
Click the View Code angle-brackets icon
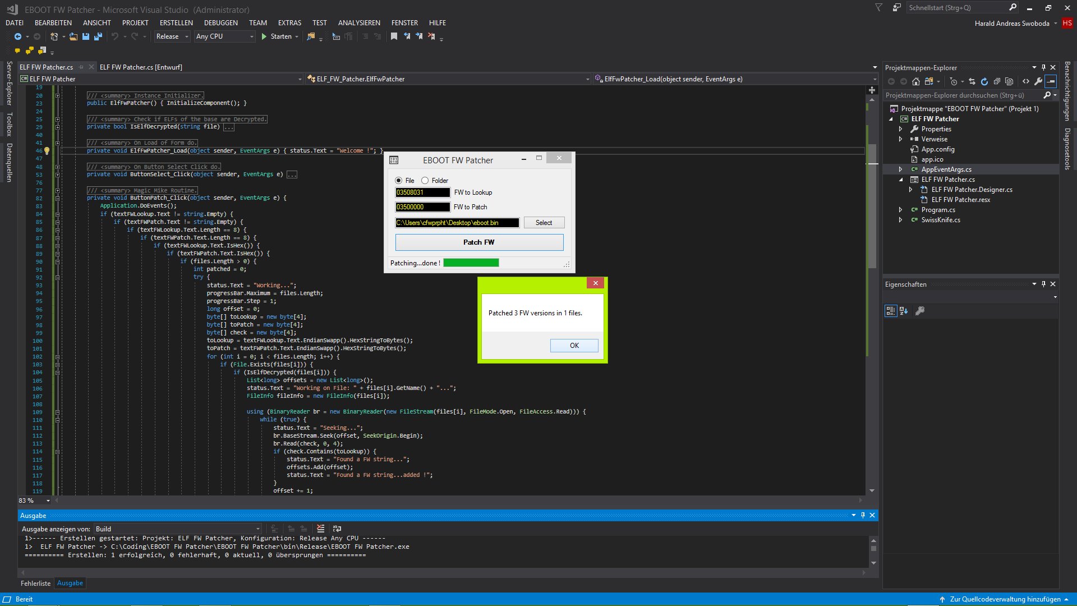click(x=1026, y=82)
